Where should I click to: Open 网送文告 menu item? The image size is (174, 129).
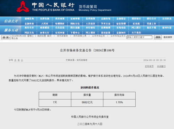(29, 33)
